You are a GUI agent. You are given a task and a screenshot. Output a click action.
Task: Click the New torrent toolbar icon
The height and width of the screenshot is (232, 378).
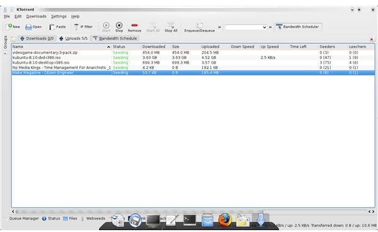[x=13, y=26]
